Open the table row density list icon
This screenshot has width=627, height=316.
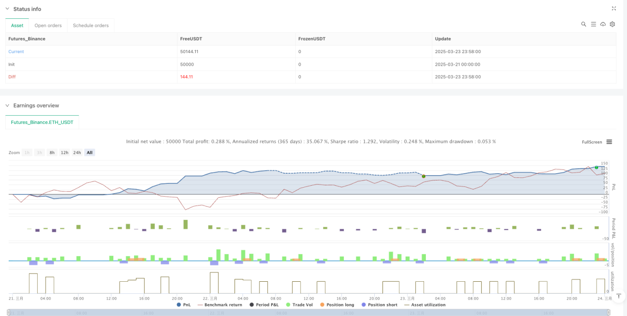click(x=593, y=24)
